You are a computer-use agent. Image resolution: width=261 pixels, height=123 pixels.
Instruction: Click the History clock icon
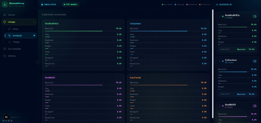tap(5, 56)
